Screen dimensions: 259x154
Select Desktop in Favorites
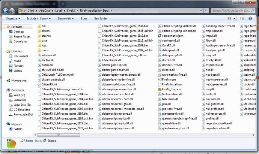pyautogui.click(x=18, y=31)
